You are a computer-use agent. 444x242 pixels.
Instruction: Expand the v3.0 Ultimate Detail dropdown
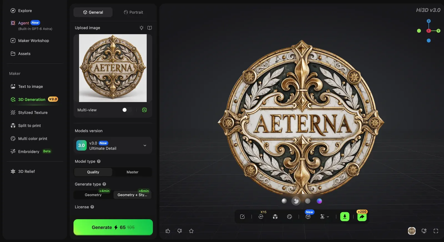[x=113, y=145]
